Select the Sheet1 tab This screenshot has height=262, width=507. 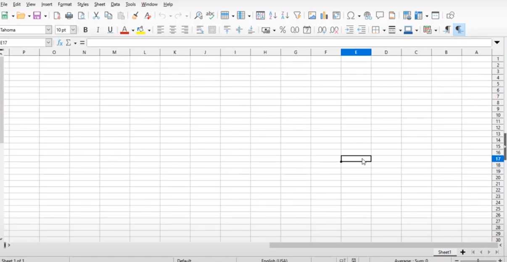point(445,252)
